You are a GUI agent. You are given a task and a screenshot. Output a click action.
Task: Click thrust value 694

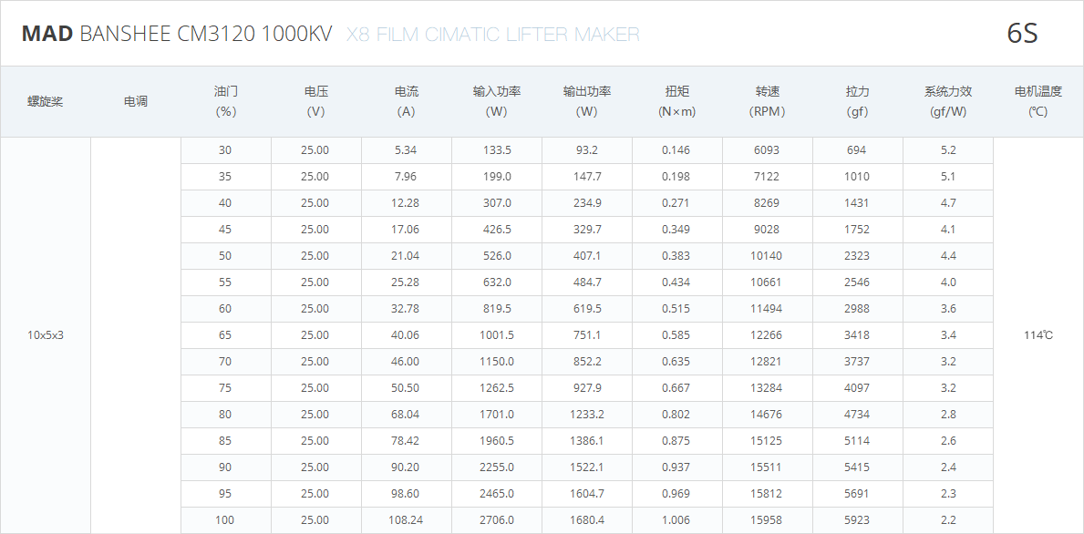(x=857, y=150)
